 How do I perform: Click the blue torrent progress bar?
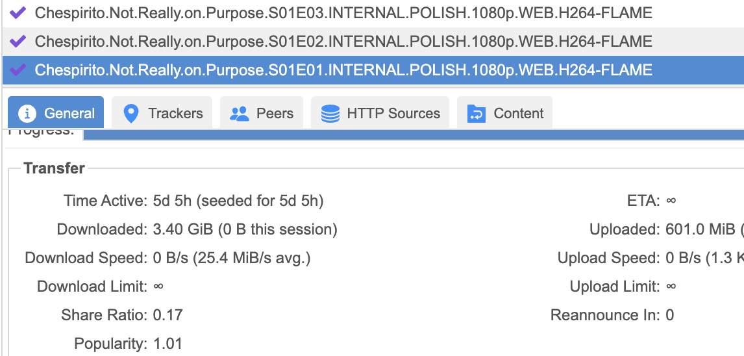coord(414,134)
